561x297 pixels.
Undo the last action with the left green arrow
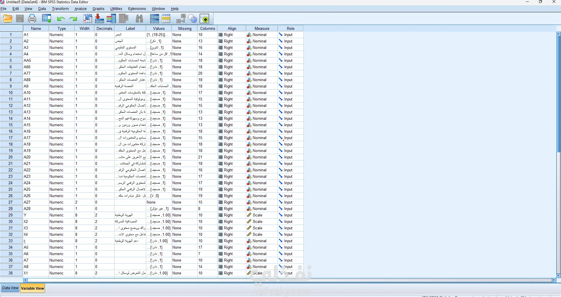[x=61, y=19]
